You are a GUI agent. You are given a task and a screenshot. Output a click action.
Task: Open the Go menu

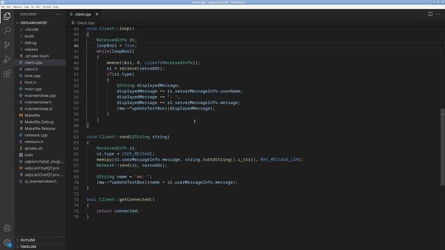(33, 7)
